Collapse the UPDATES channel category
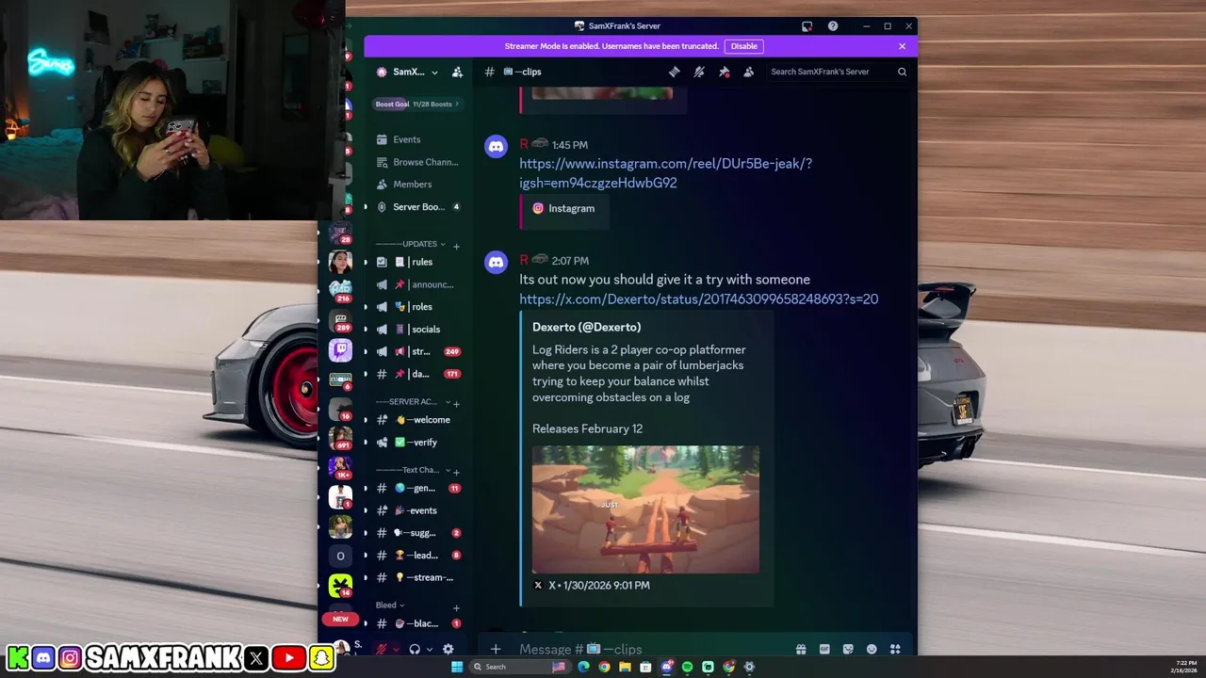This screenshot has height=678, width=1206. pyautogui.click(x=406, y=244)
